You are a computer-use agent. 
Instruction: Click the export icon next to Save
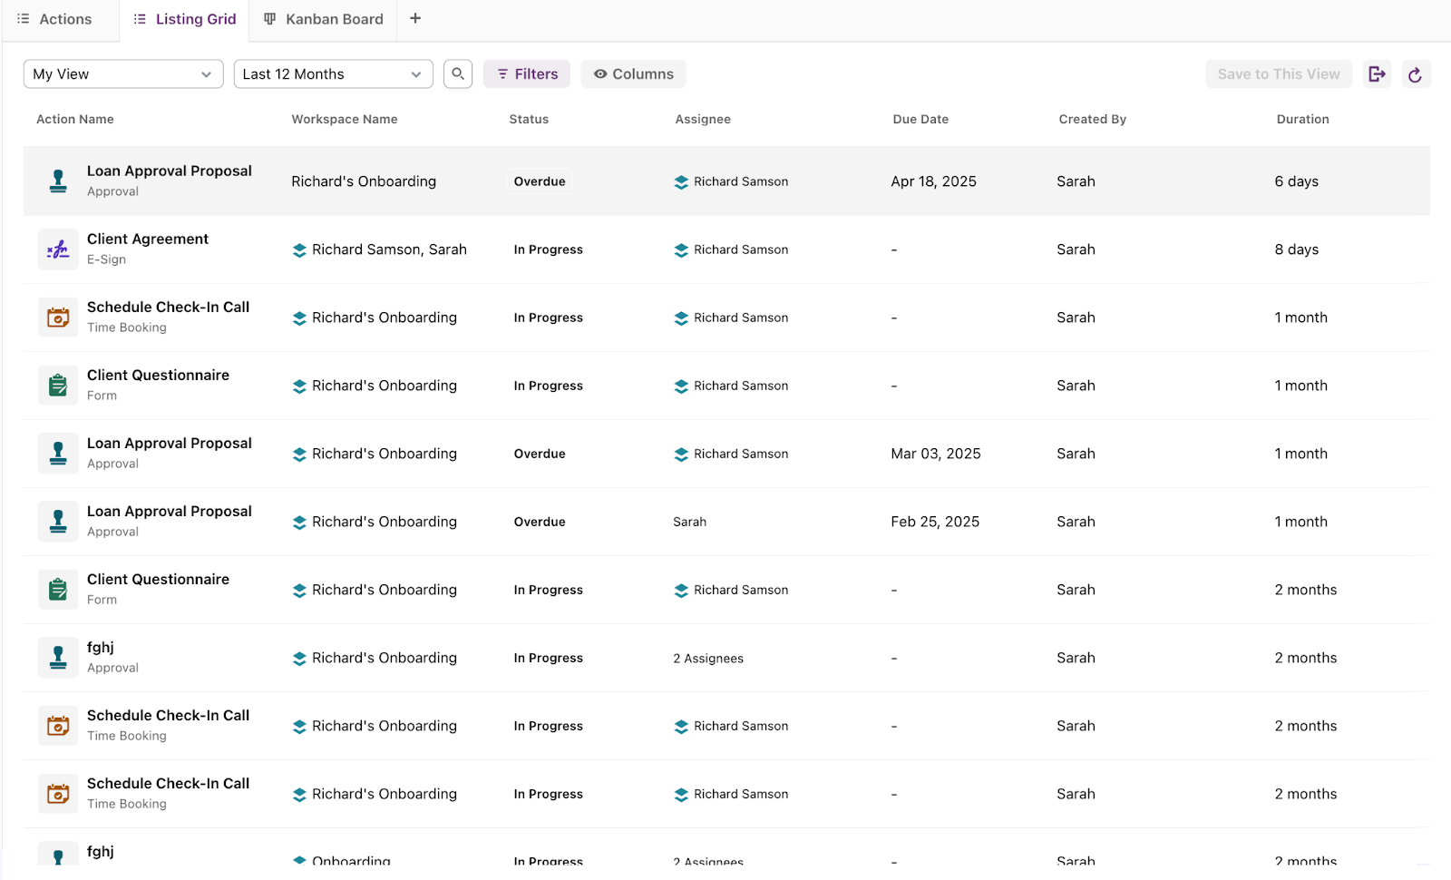[x=1377, y=73]
